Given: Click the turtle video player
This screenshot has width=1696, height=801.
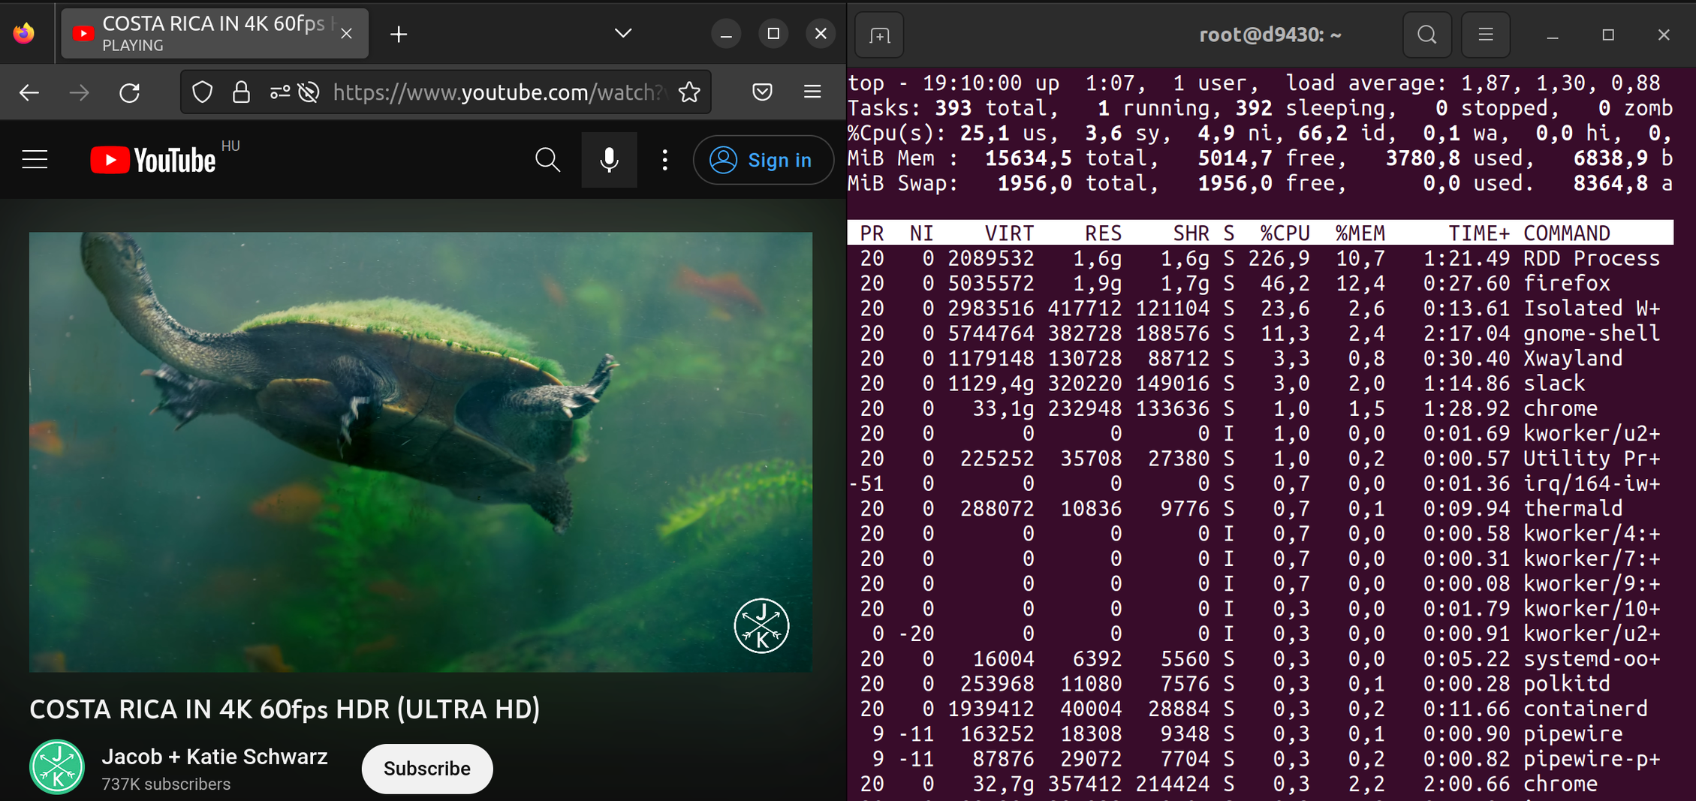Looking at the screenshot, I should [420, 452].
